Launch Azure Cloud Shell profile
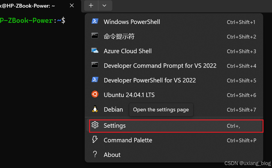 pos(174,51)
